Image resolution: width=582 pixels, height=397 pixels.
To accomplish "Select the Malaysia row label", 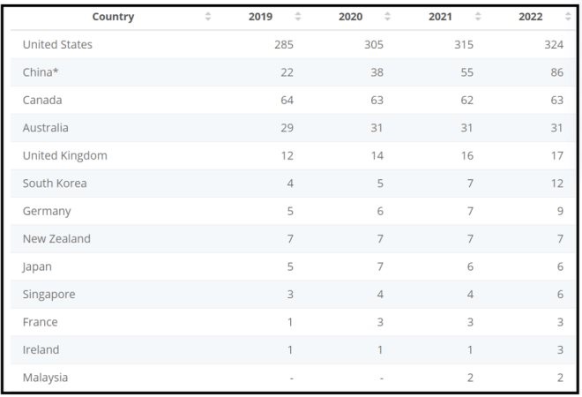I will coord(46,378).
